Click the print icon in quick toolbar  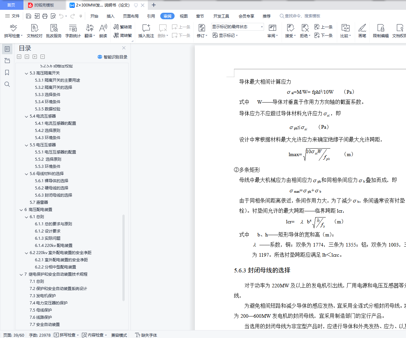pos(45,16)
